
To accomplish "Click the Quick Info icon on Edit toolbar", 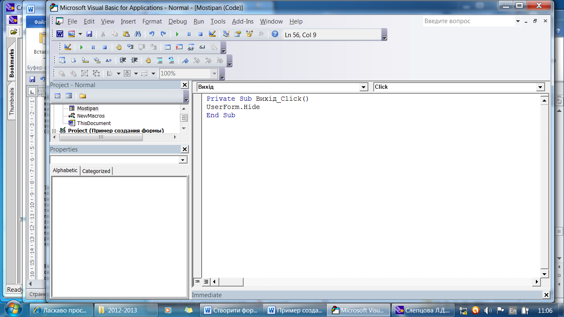I will [x=85, y=60].
